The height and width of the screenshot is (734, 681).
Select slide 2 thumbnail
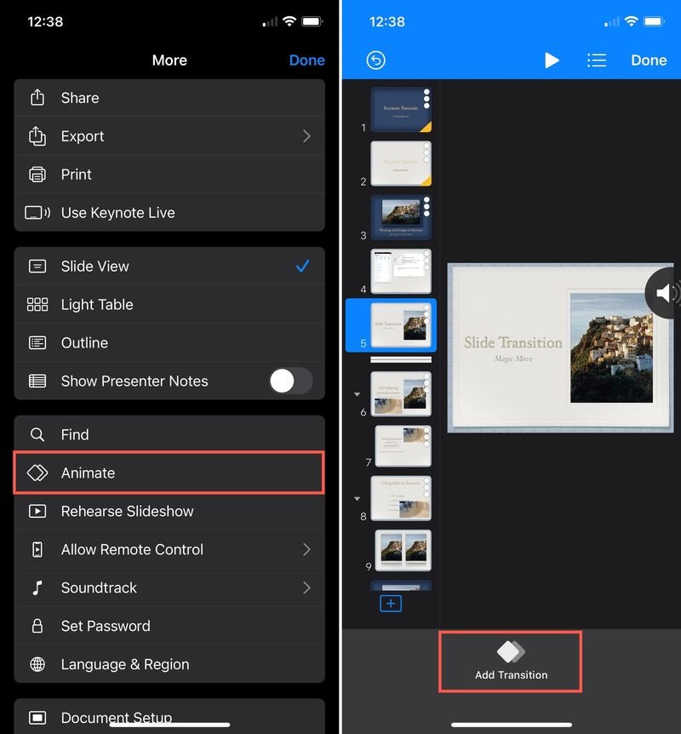point(401,163)
